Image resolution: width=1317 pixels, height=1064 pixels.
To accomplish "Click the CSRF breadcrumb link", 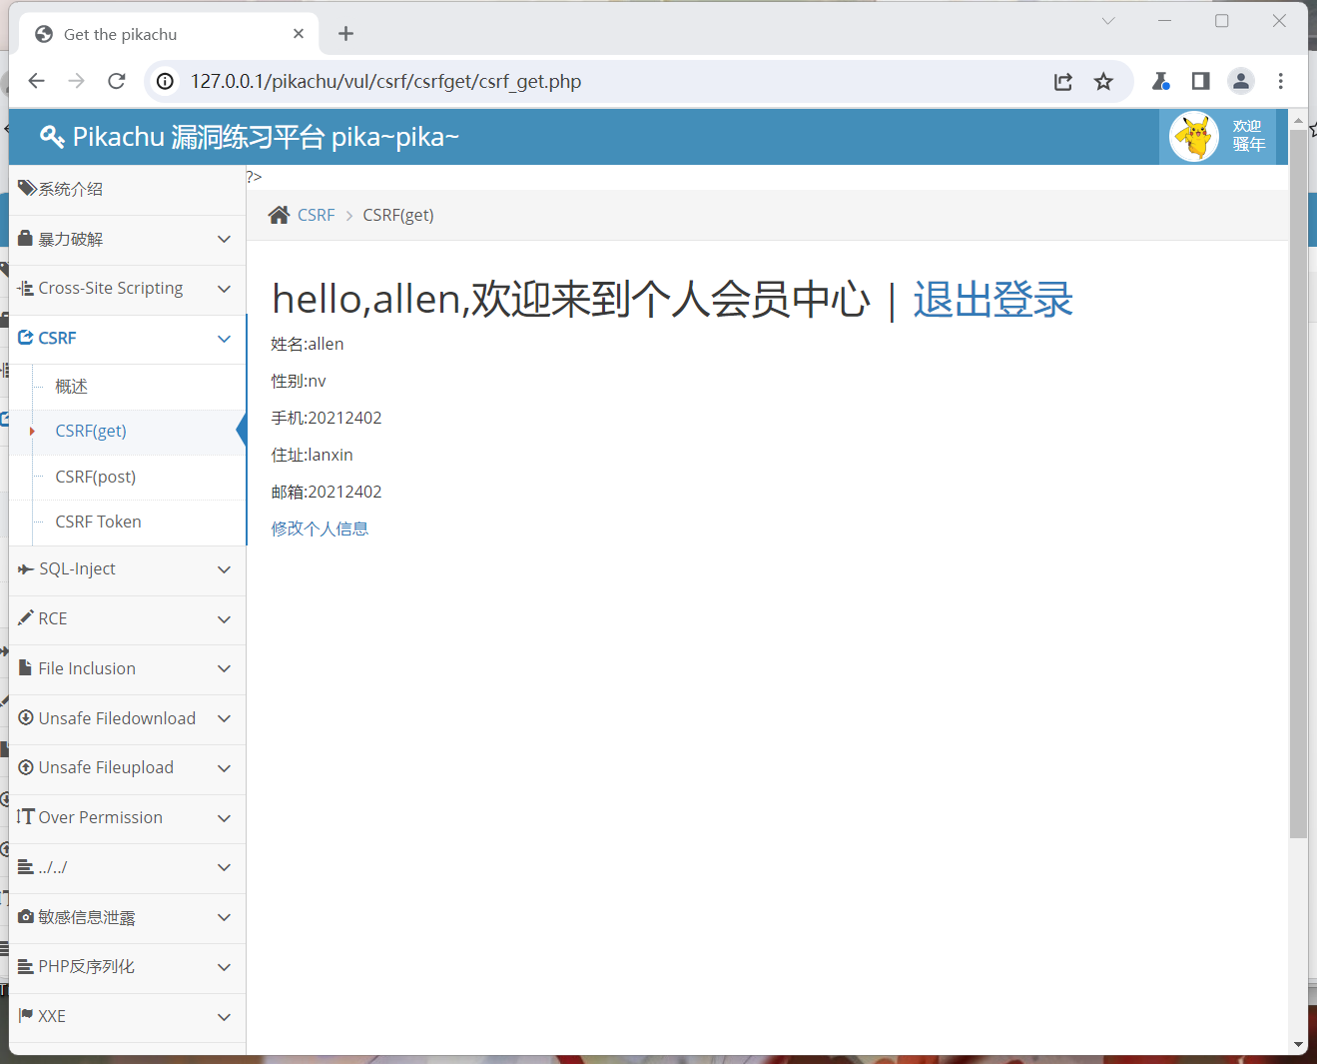I will (316, 215).
